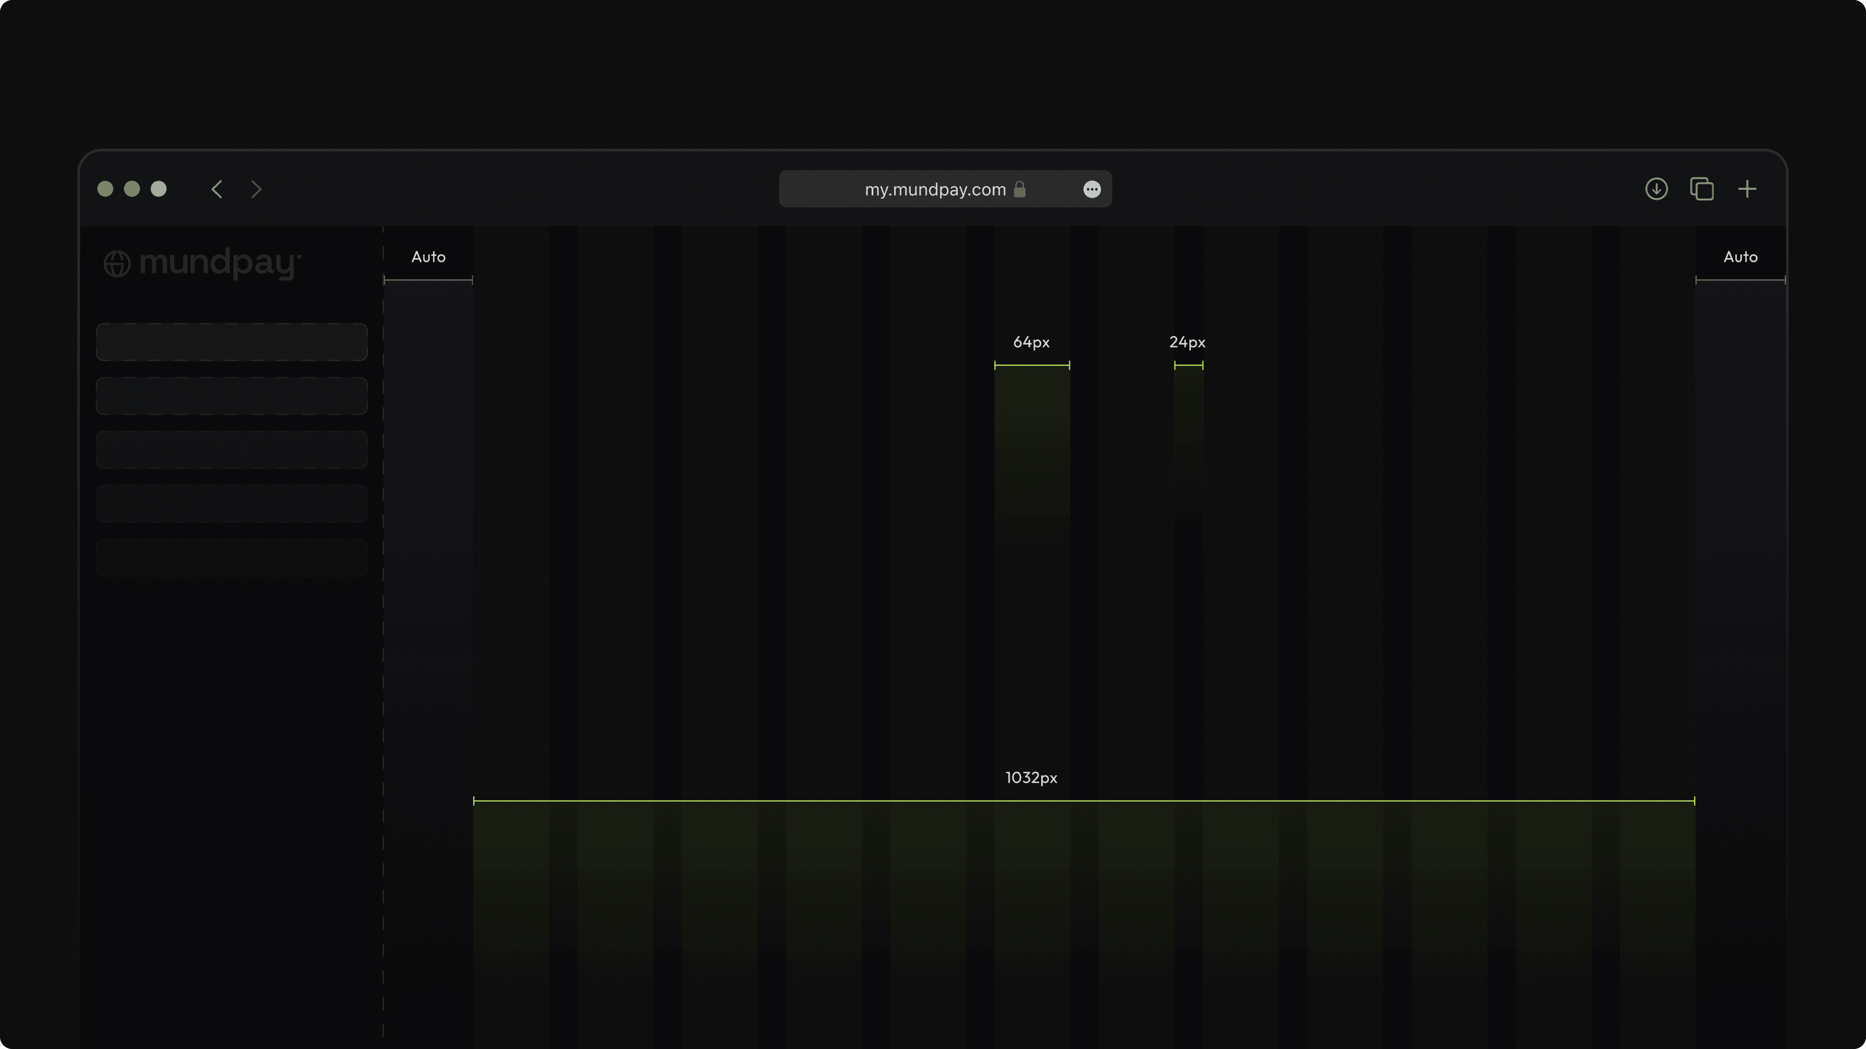Open the tab overview icon
1866x1049 pixels.
tap(1702, 189)
